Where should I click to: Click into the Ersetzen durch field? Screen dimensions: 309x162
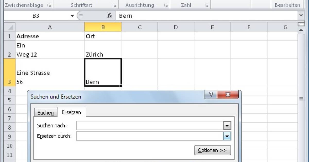[150, 136]
